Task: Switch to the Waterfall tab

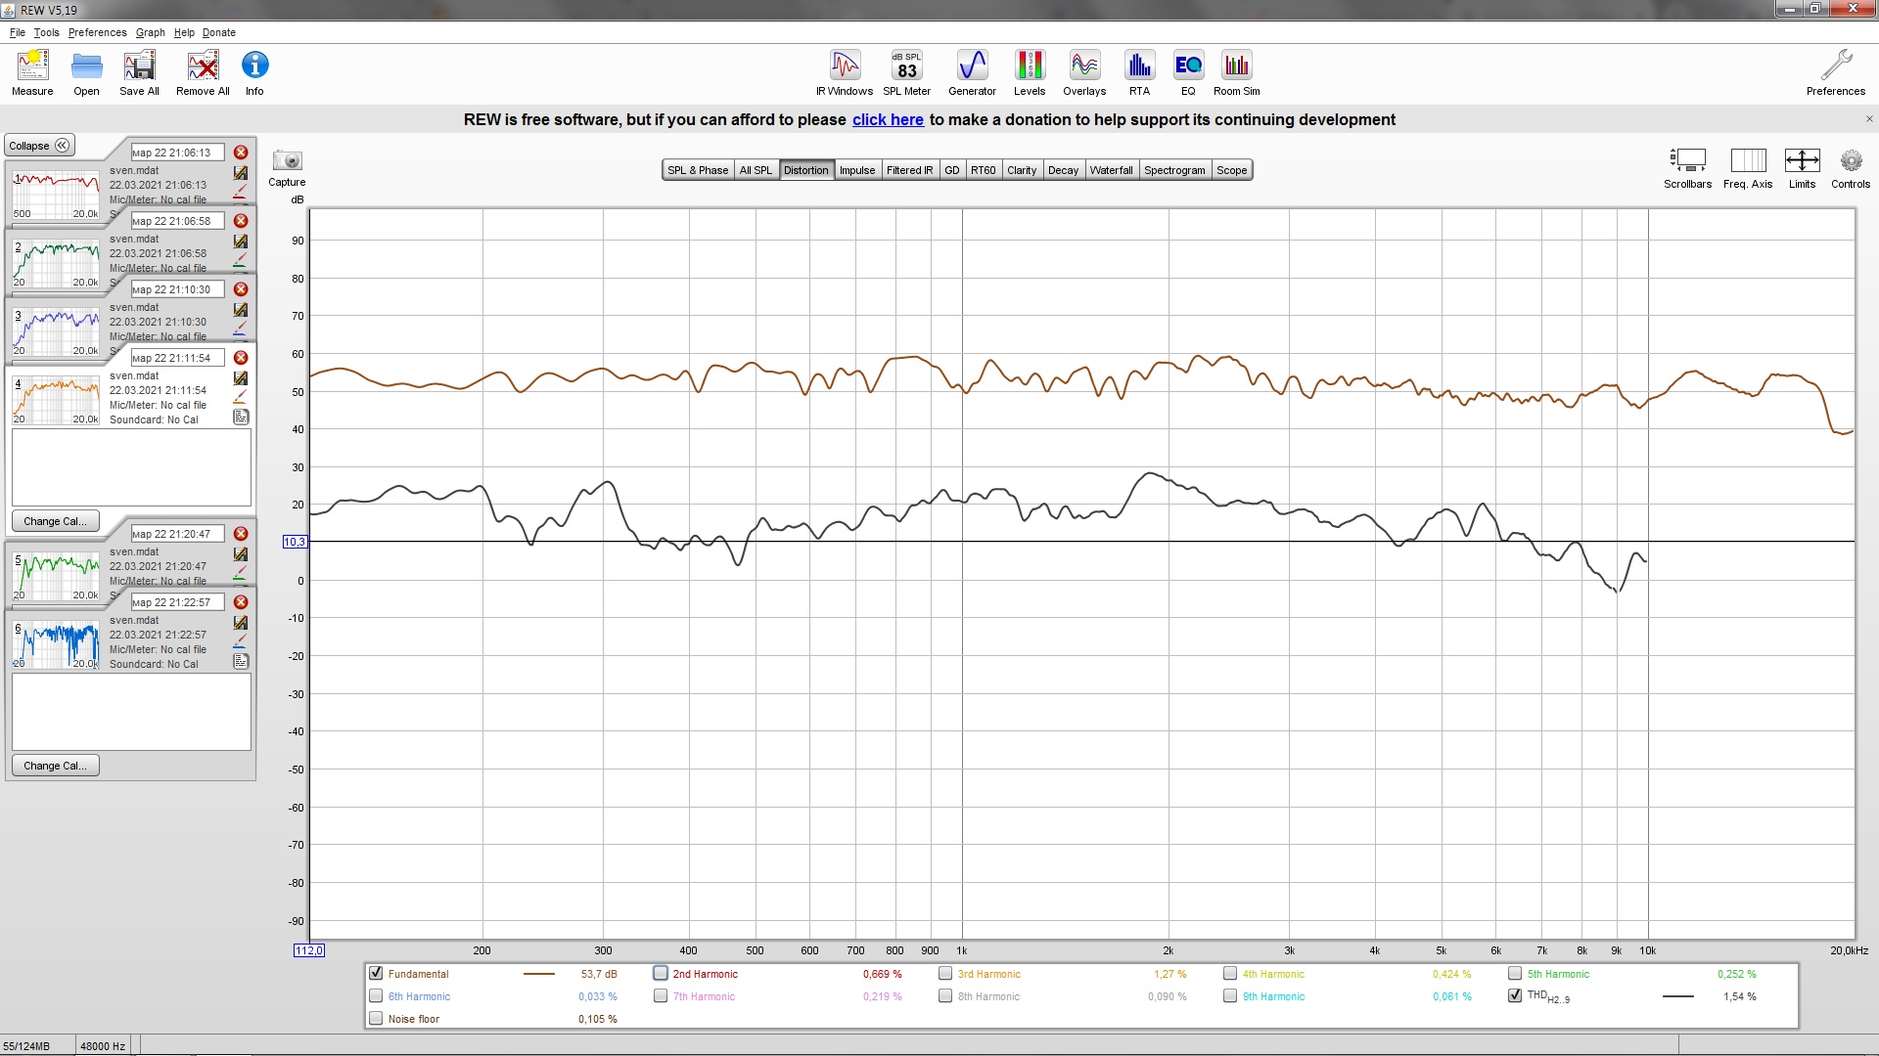Action: (1111, 170)
